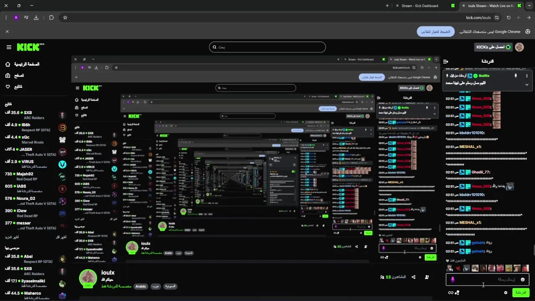Open new browser tab
Viewport: 535px width, 301px height.
(x=387, y=6)
